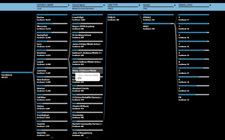
Task: Click the PUBLIC org type node
Action: tap(122, 18)
